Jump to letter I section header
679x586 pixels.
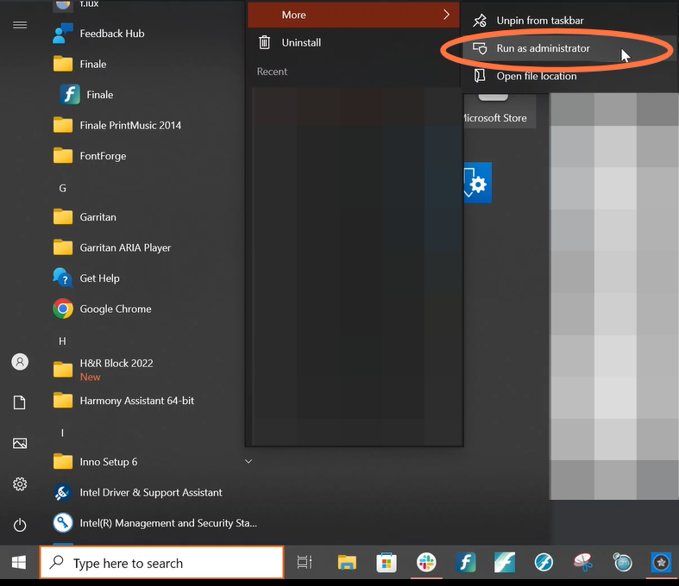62,433
